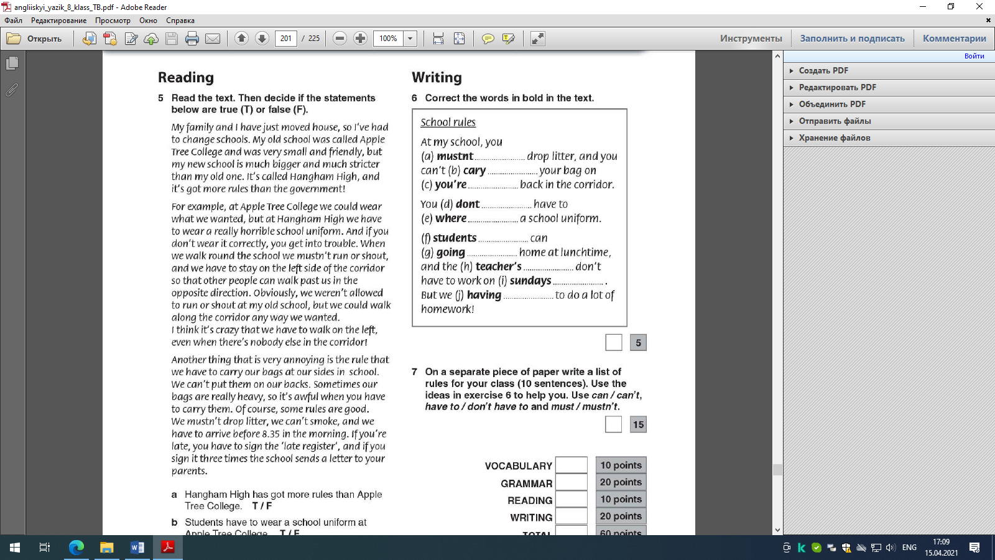Switch to Word from the taskbar
Screen dimensions: 995x560
pyautogui.click(x=137, y=548)
